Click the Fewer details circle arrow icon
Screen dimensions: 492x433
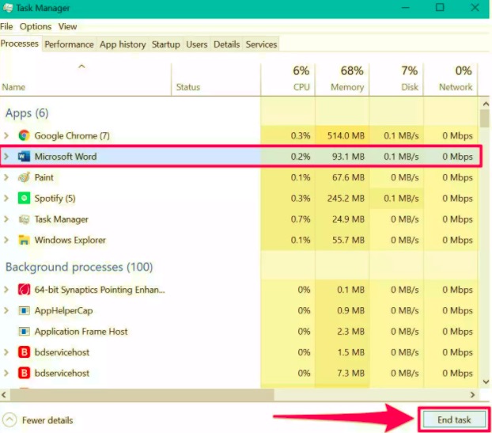pyautogui.click(x=9, y=420)
